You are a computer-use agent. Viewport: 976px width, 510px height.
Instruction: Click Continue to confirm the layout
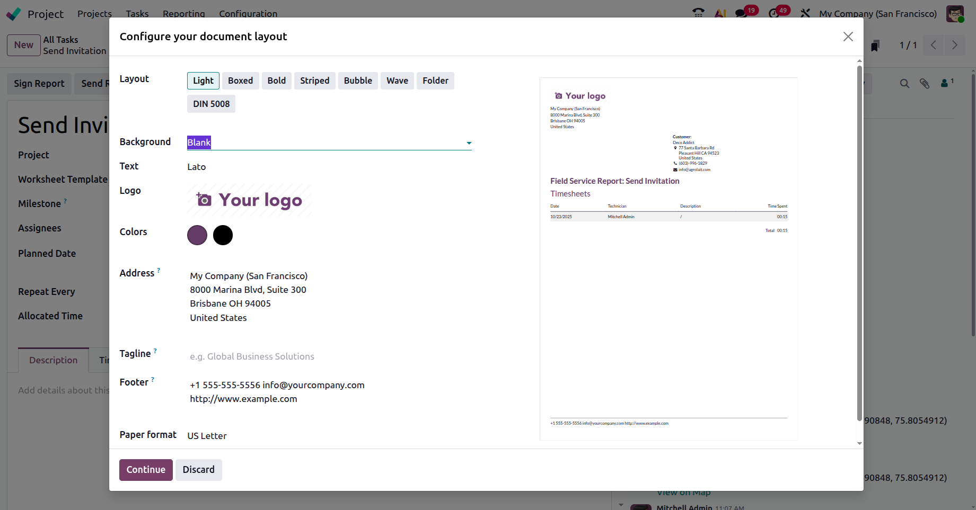pos(146,470)
